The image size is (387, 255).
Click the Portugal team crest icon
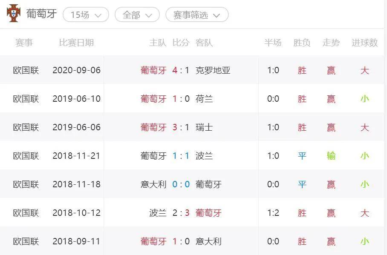13,13
